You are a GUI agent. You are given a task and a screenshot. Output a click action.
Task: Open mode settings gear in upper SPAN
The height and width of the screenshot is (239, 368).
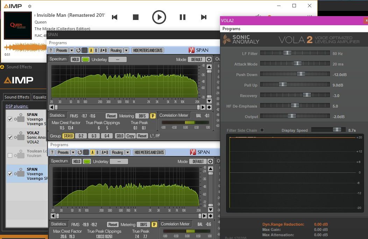click(209, 60)
